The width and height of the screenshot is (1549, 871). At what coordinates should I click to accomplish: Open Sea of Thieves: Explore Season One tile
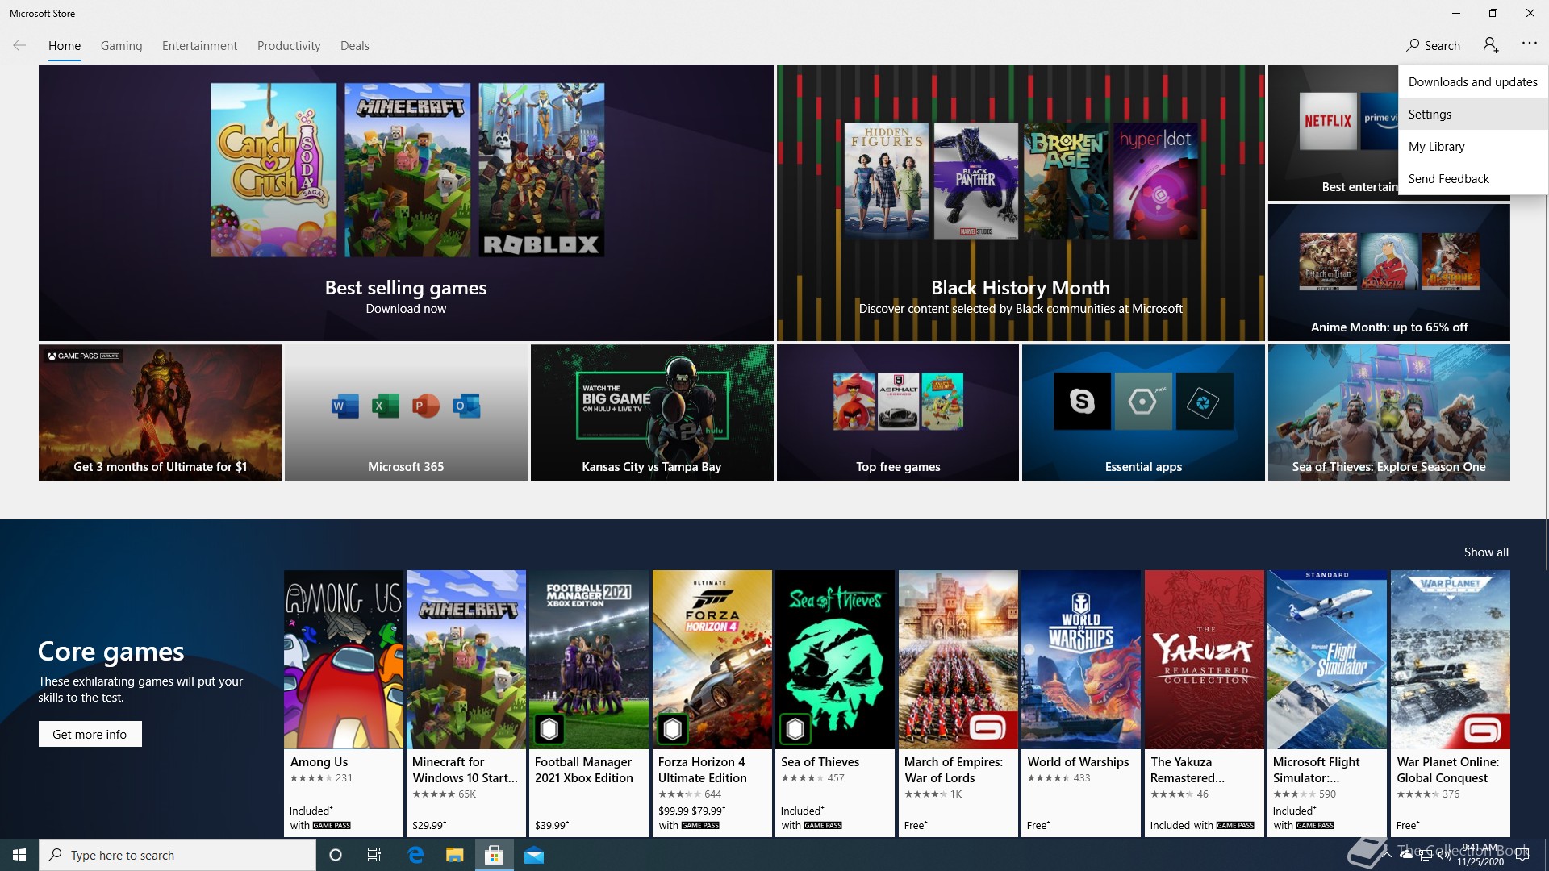click(1388, 413)
